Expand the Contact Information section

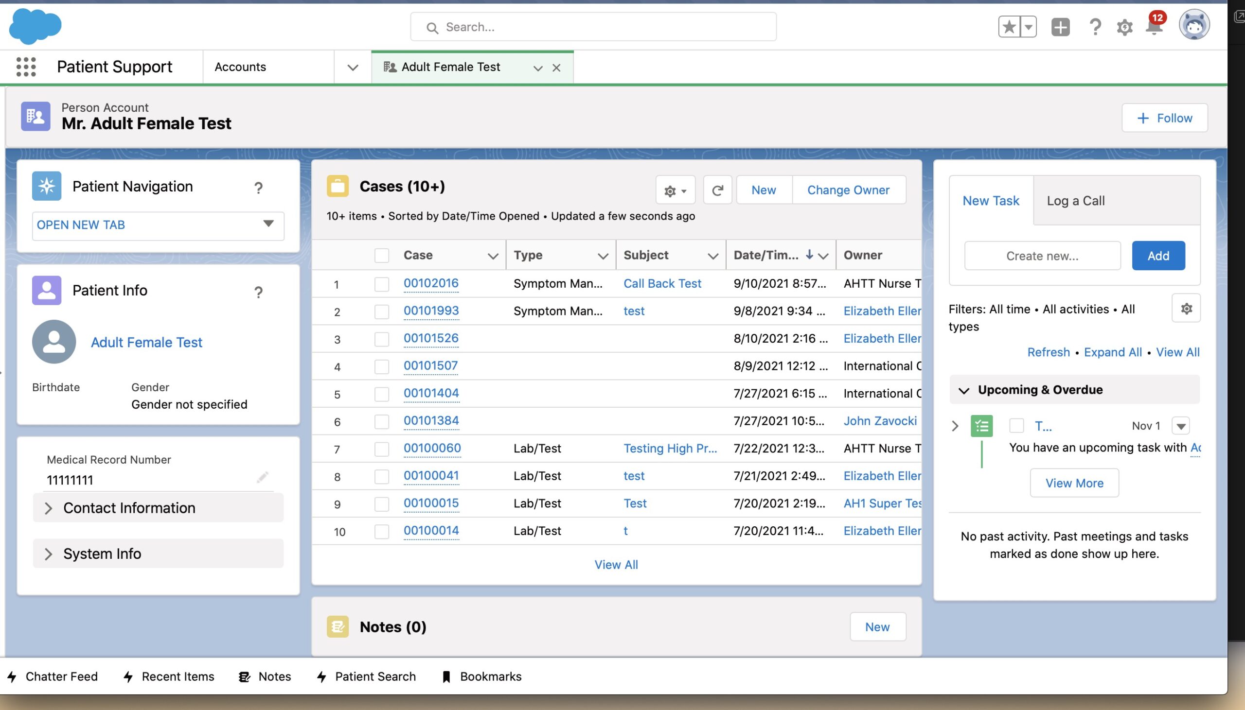point(158,508)
